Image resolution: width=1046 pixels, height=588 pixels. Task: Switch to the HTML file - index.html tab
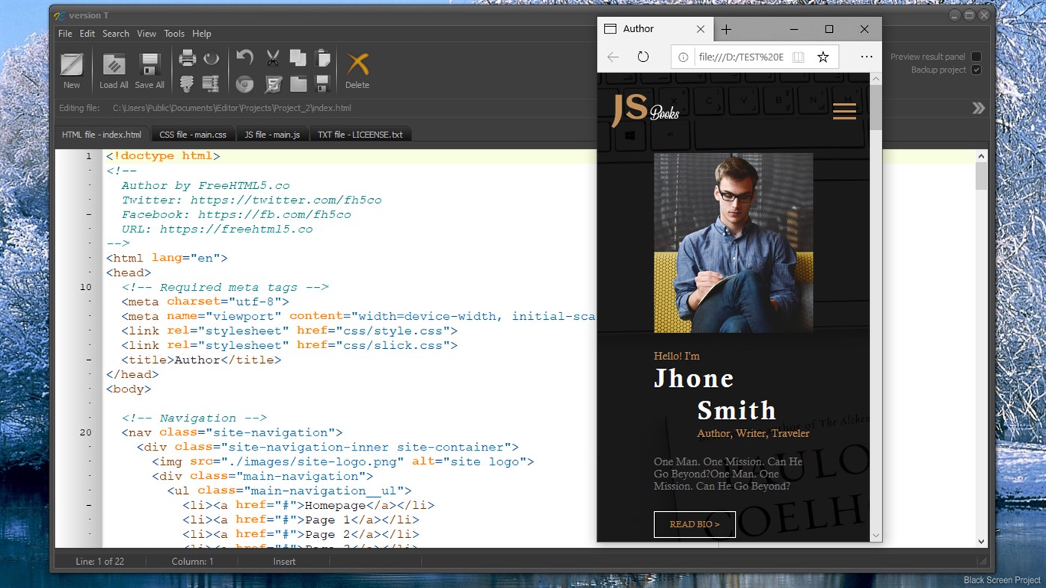102,135
